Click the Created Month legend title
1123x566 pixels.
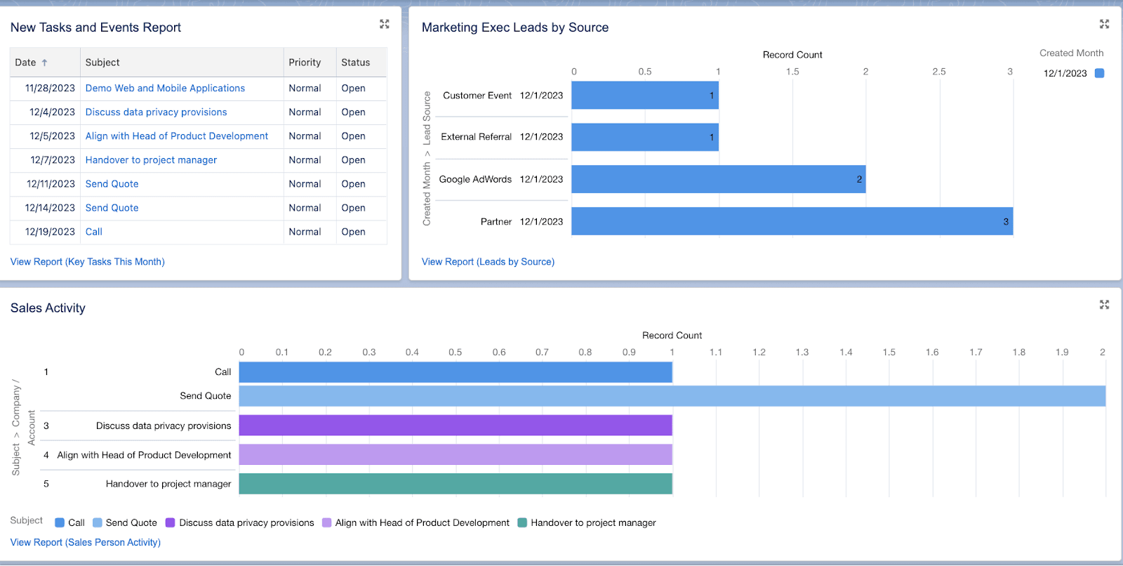click(x=1071, y=53)
